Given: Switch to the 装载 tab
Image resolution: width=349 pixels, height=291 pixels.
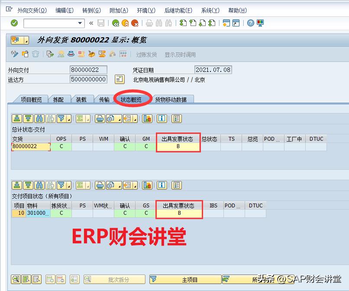Looking at the screenshot, I should (81, 99).
